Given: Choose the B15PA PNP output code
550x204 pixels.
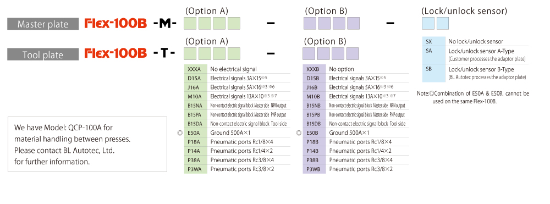Looking at the screenshot, I should (195, 114).
